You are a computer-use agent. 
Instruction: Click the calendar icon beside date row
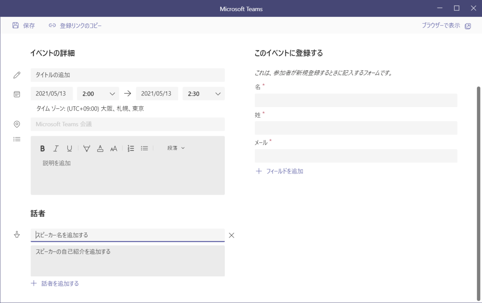[x=17, y=94]
